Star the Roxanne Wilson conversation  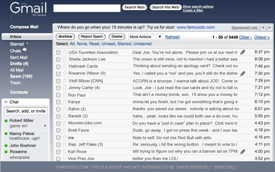[65, 73]
